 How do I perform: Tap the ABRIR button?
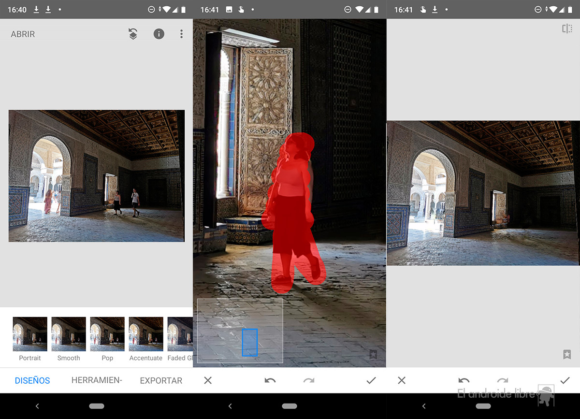pyautogui.click(x=23, y=34)
